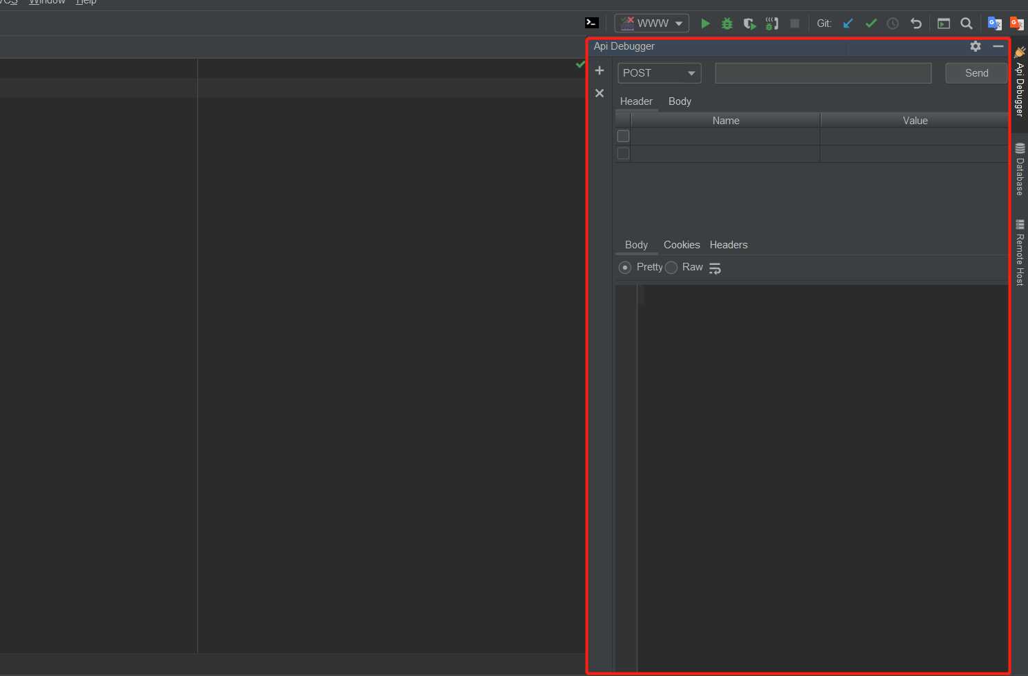Remove request with X icon
This screenshot has width=1028, height=676.
pos(600,93)
